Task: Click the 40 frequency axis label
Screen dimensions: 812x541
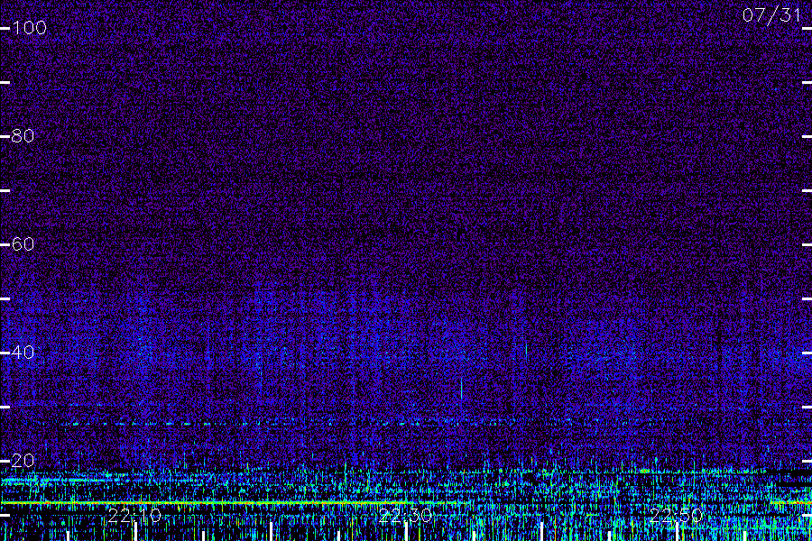Action: click(23, 352)
